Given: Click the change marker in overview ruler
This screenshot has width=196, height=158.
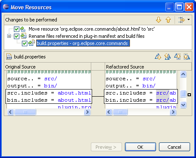Looking at the screenshot, I should tap(189, 95).
